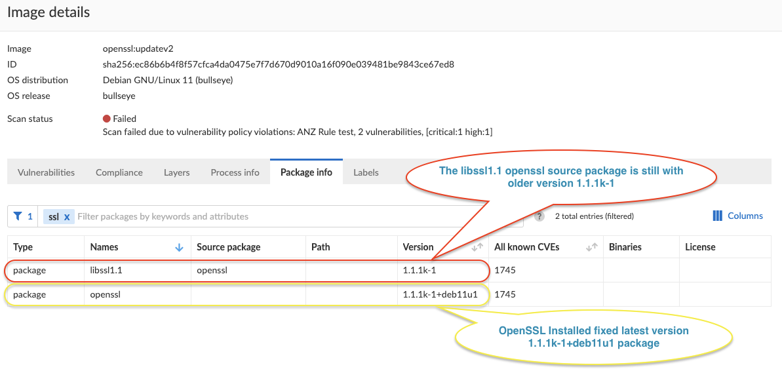Image resolution: width=782 pixels, height=369 pixels.
Task: Show the Labels tab
Action: pyautogui.click(x=366, y=172)
